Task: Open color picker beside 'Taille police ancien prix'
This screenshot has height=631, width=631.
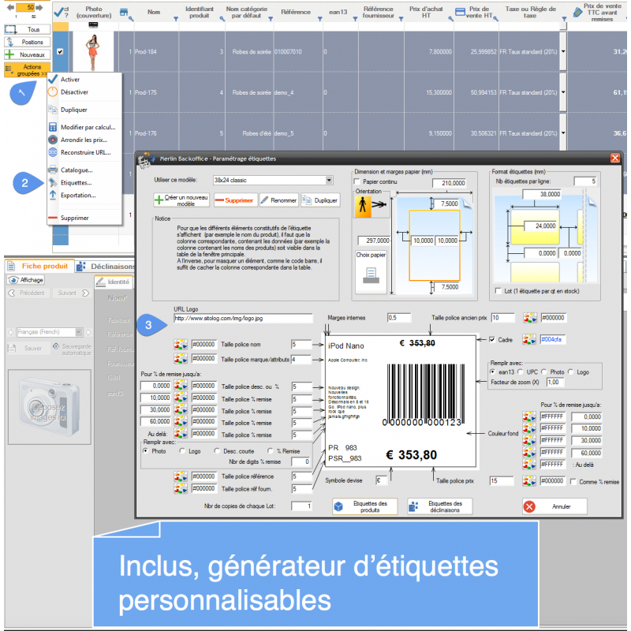Action: point(530,318)
